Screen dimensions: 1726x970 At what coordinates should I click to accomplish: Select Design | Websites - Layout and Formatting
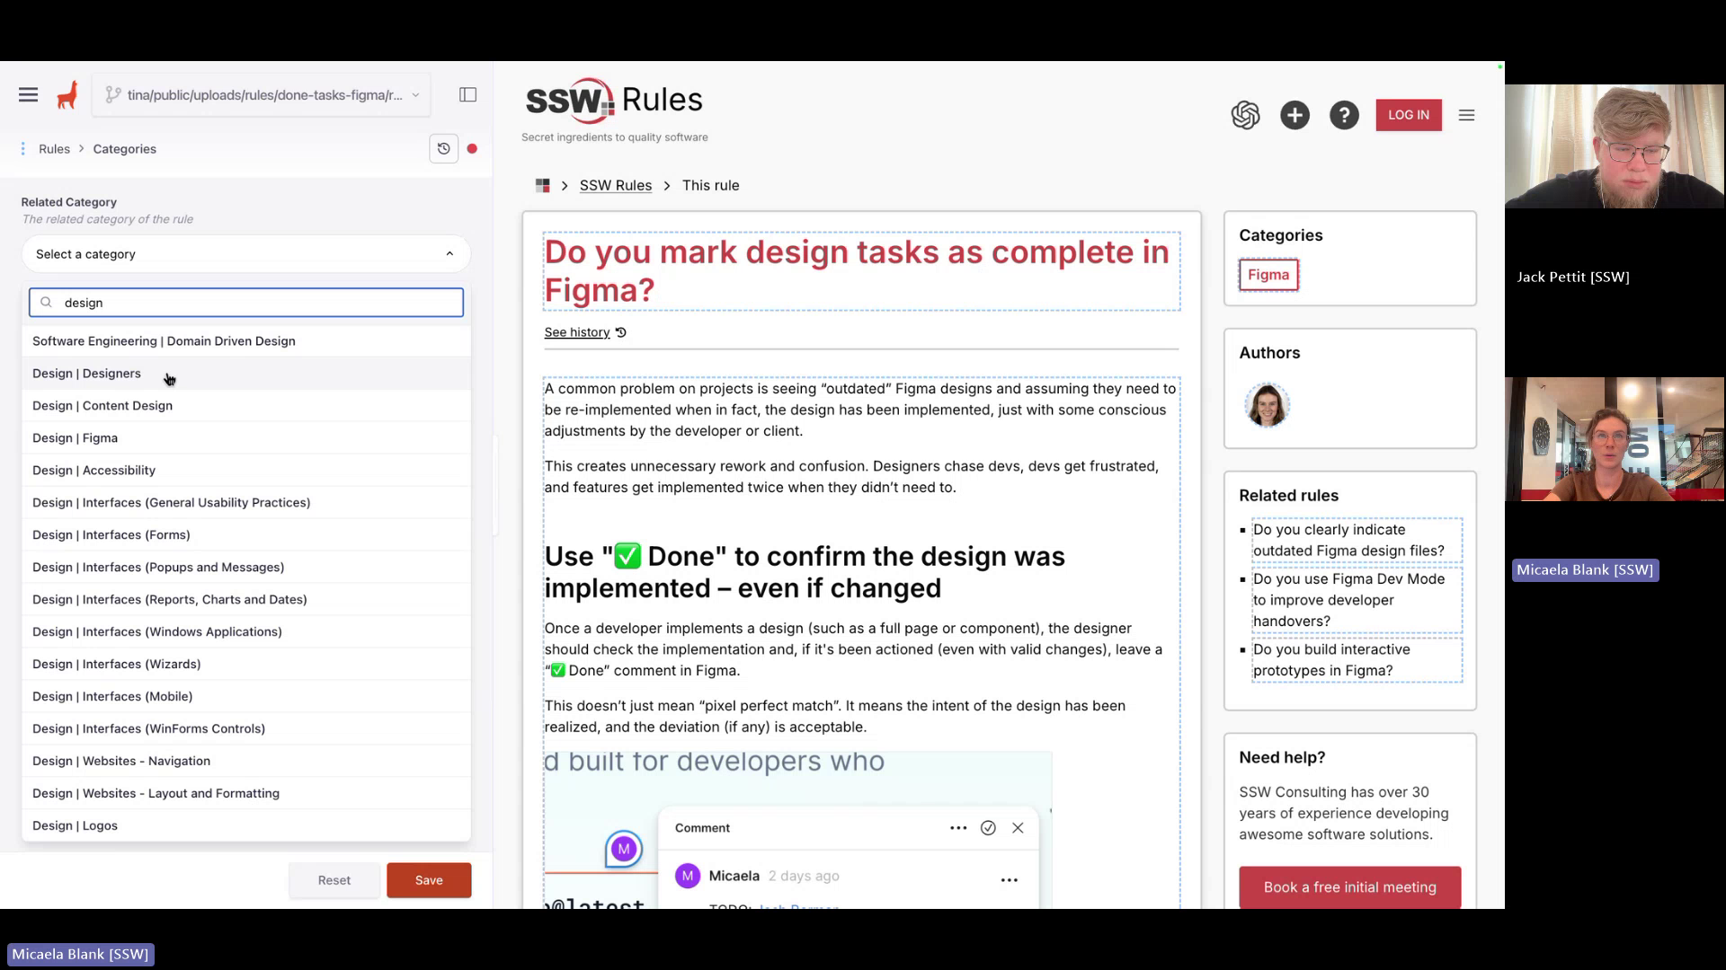pyautogui.click(x=245, y=794)
